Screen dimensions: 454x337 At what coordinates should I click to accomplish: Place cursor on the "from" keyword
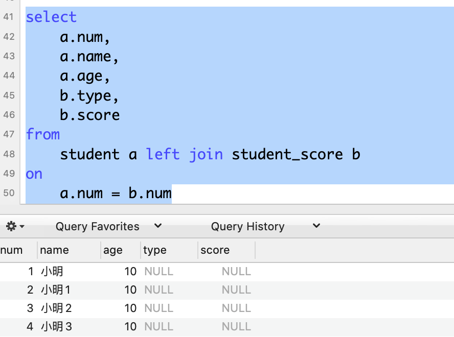click(x=43, y=134)
